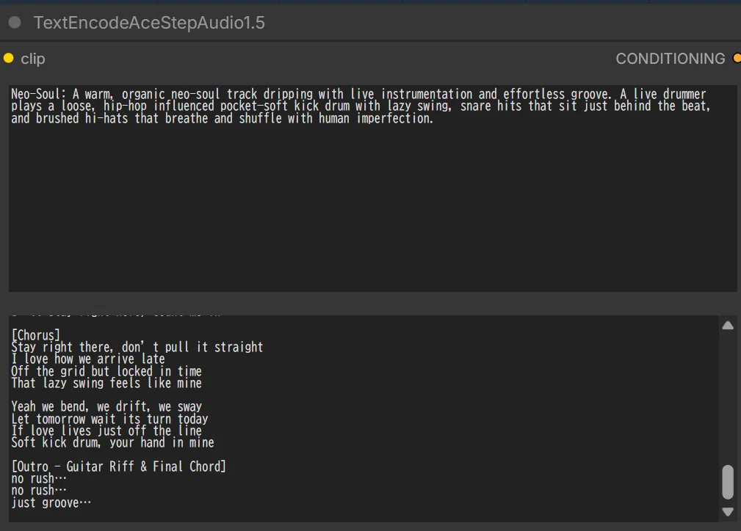Click the scrollbar track above the thumb

[728, 397]
